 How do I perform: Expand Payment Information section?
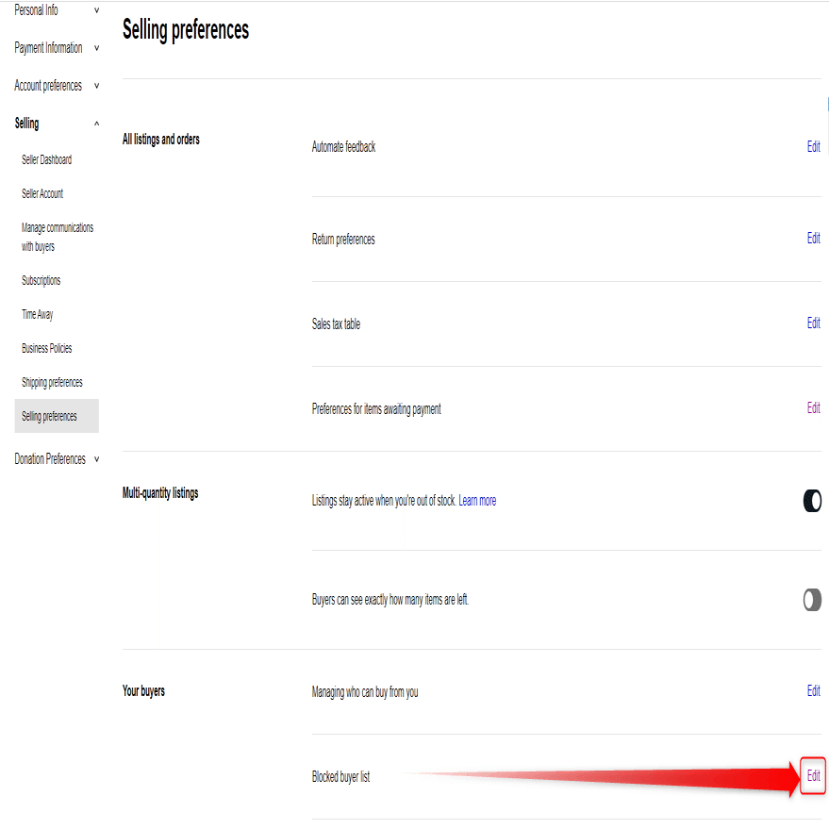click(57, 48)
